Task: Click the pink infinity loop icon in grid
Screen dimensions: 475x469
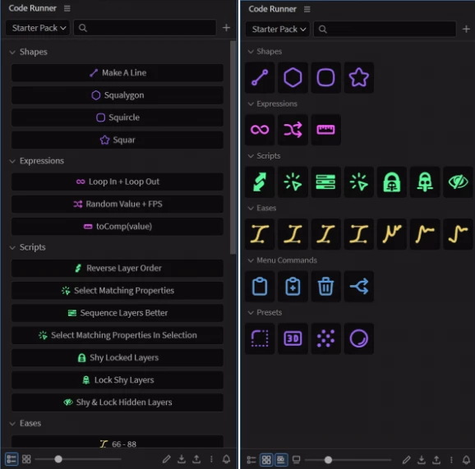Action: coord(260,130)
